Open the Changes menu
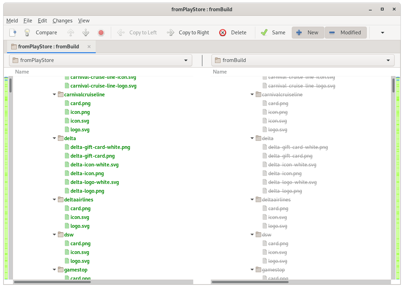Viewport: 404px width, 288px height. coord(62,21)
